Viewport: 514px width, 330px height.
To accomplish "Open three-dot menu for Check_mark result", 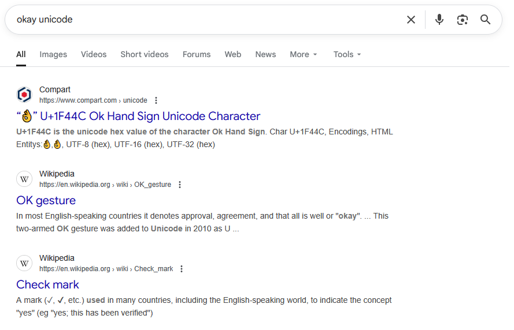I will (182, 269).
